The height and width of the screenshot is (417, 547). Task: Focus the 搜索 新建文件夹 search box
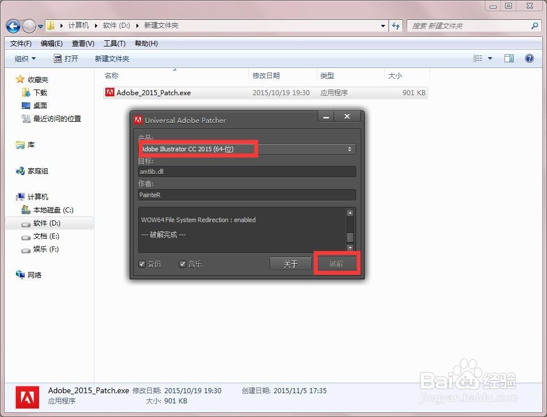469,26
